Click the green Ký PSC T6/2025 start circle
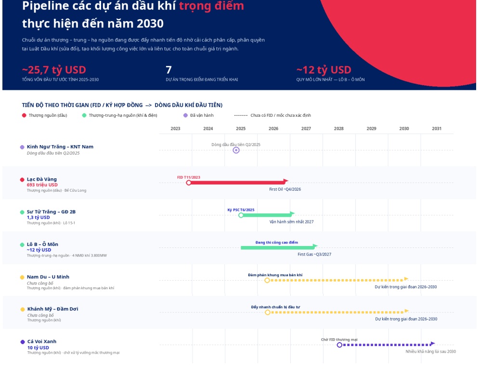 click(241, 215)
